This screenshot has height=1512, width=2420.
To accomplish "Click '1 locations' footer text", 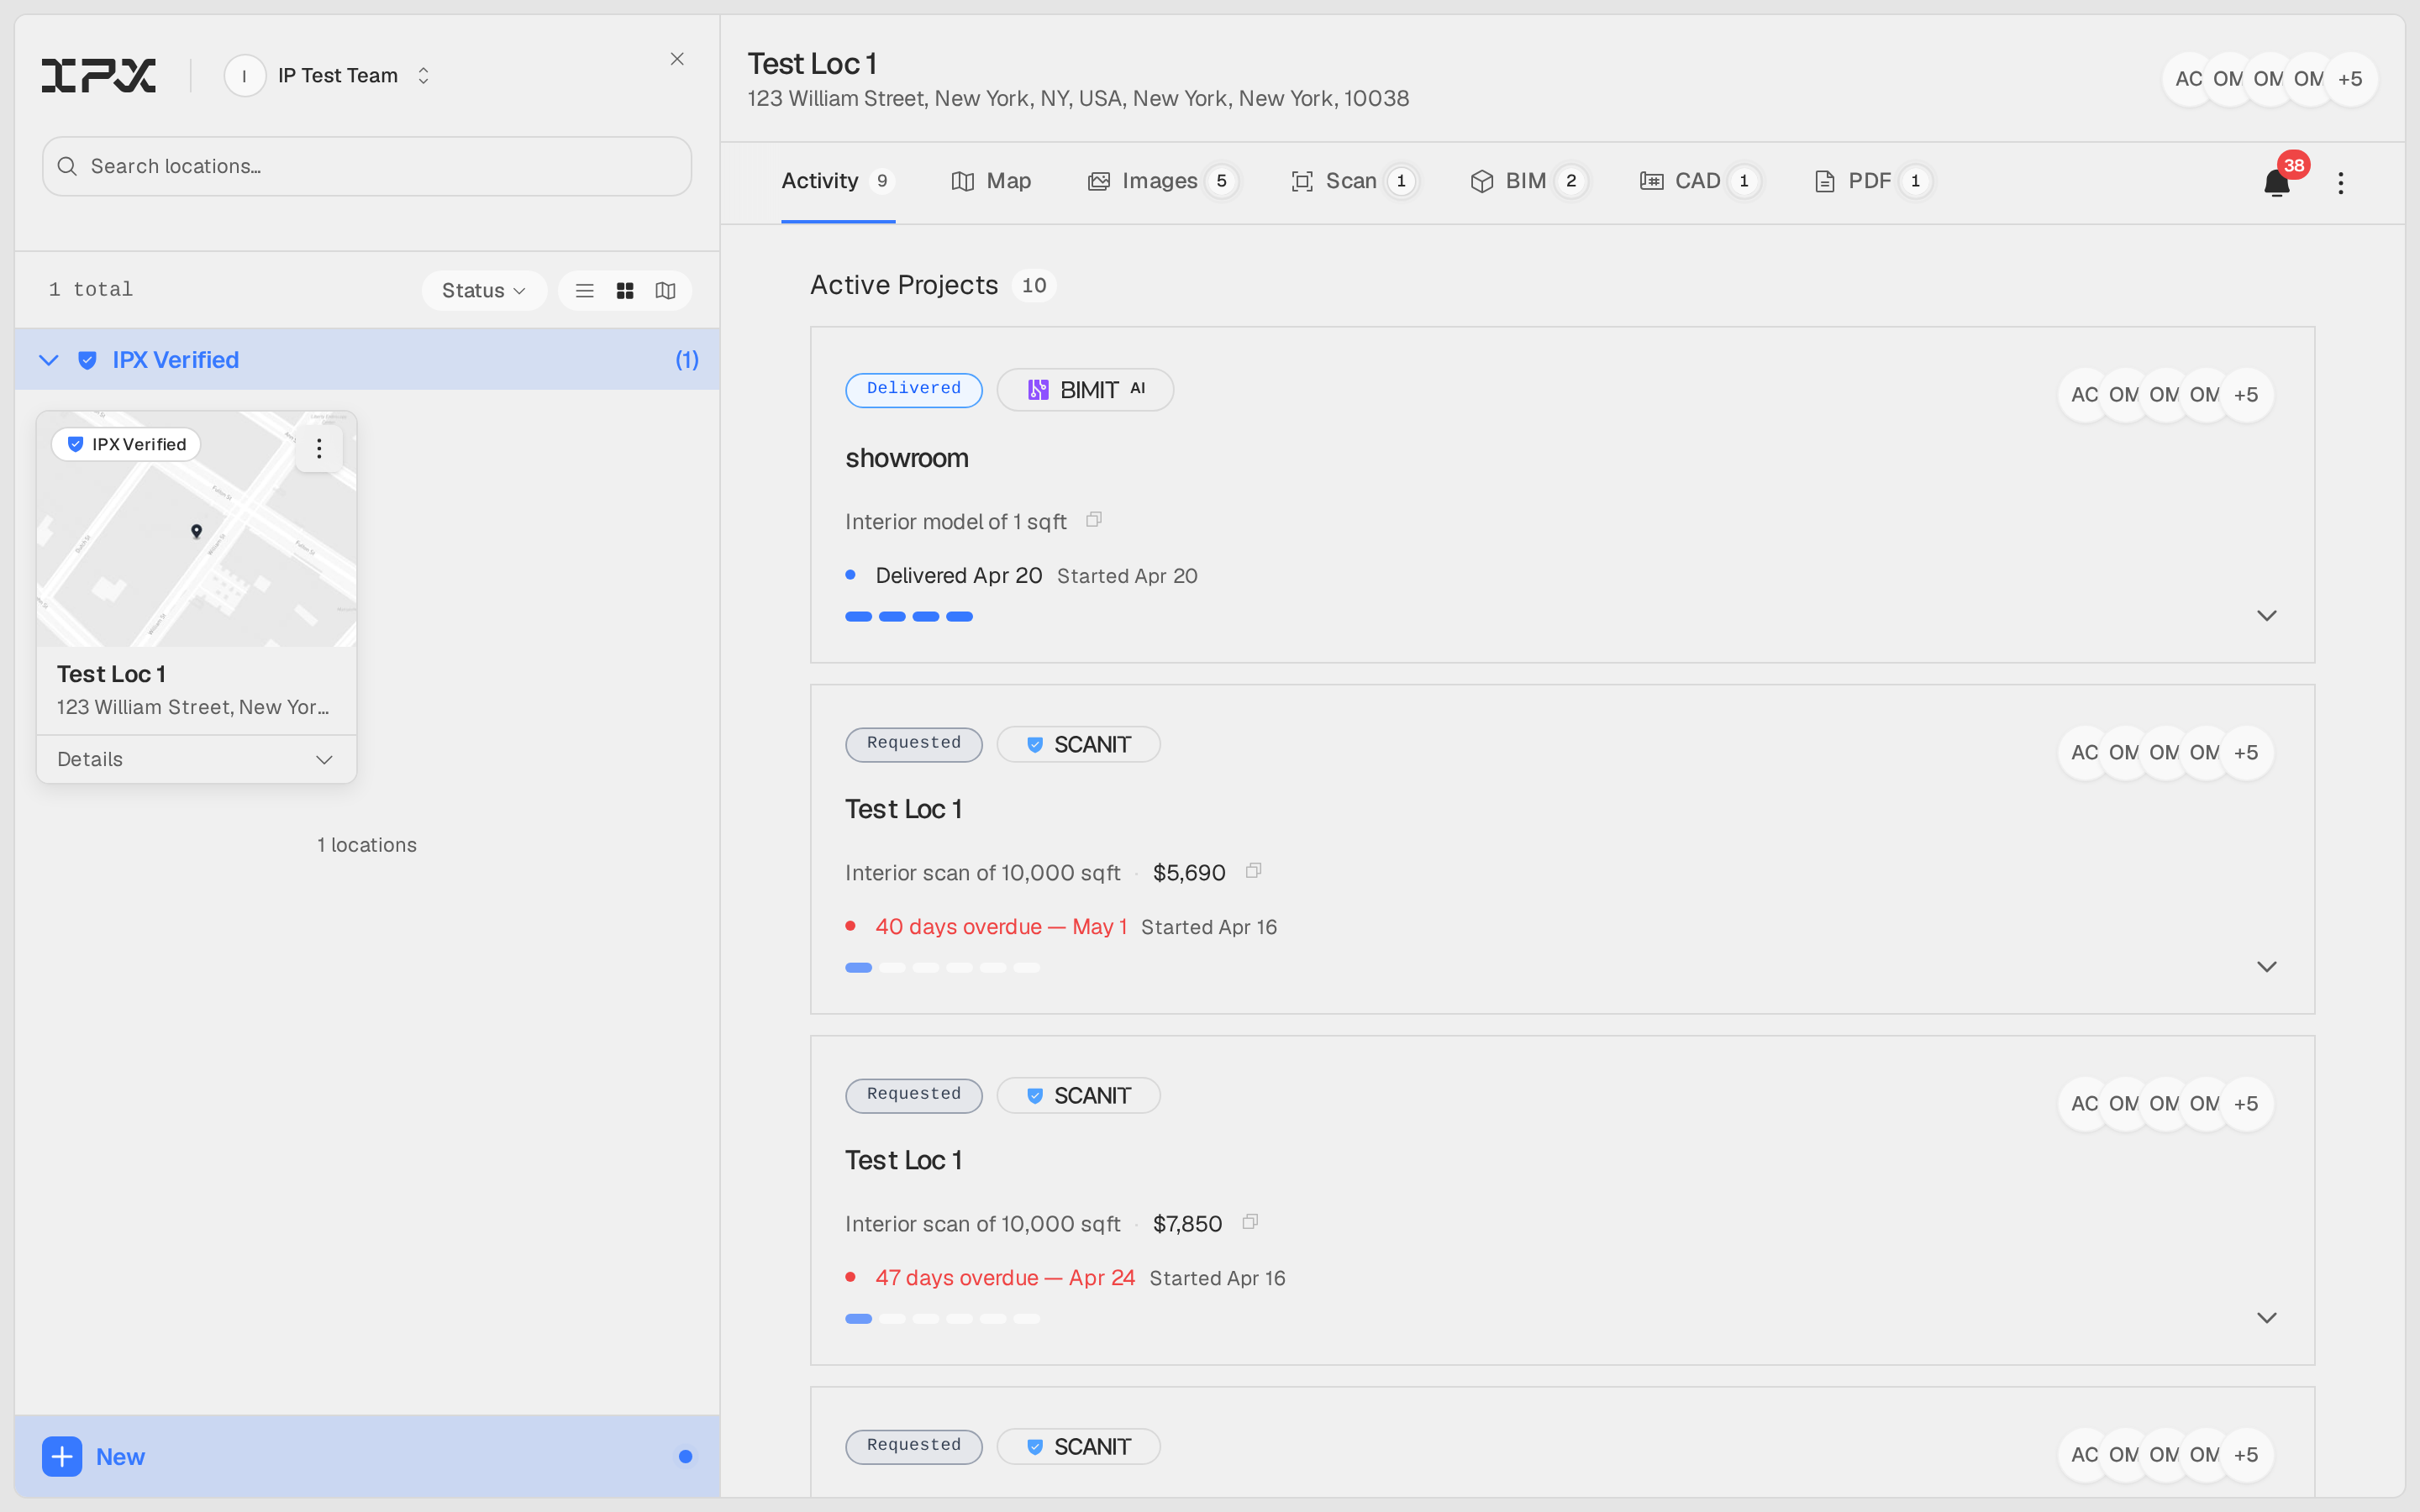I will [367, 845].
